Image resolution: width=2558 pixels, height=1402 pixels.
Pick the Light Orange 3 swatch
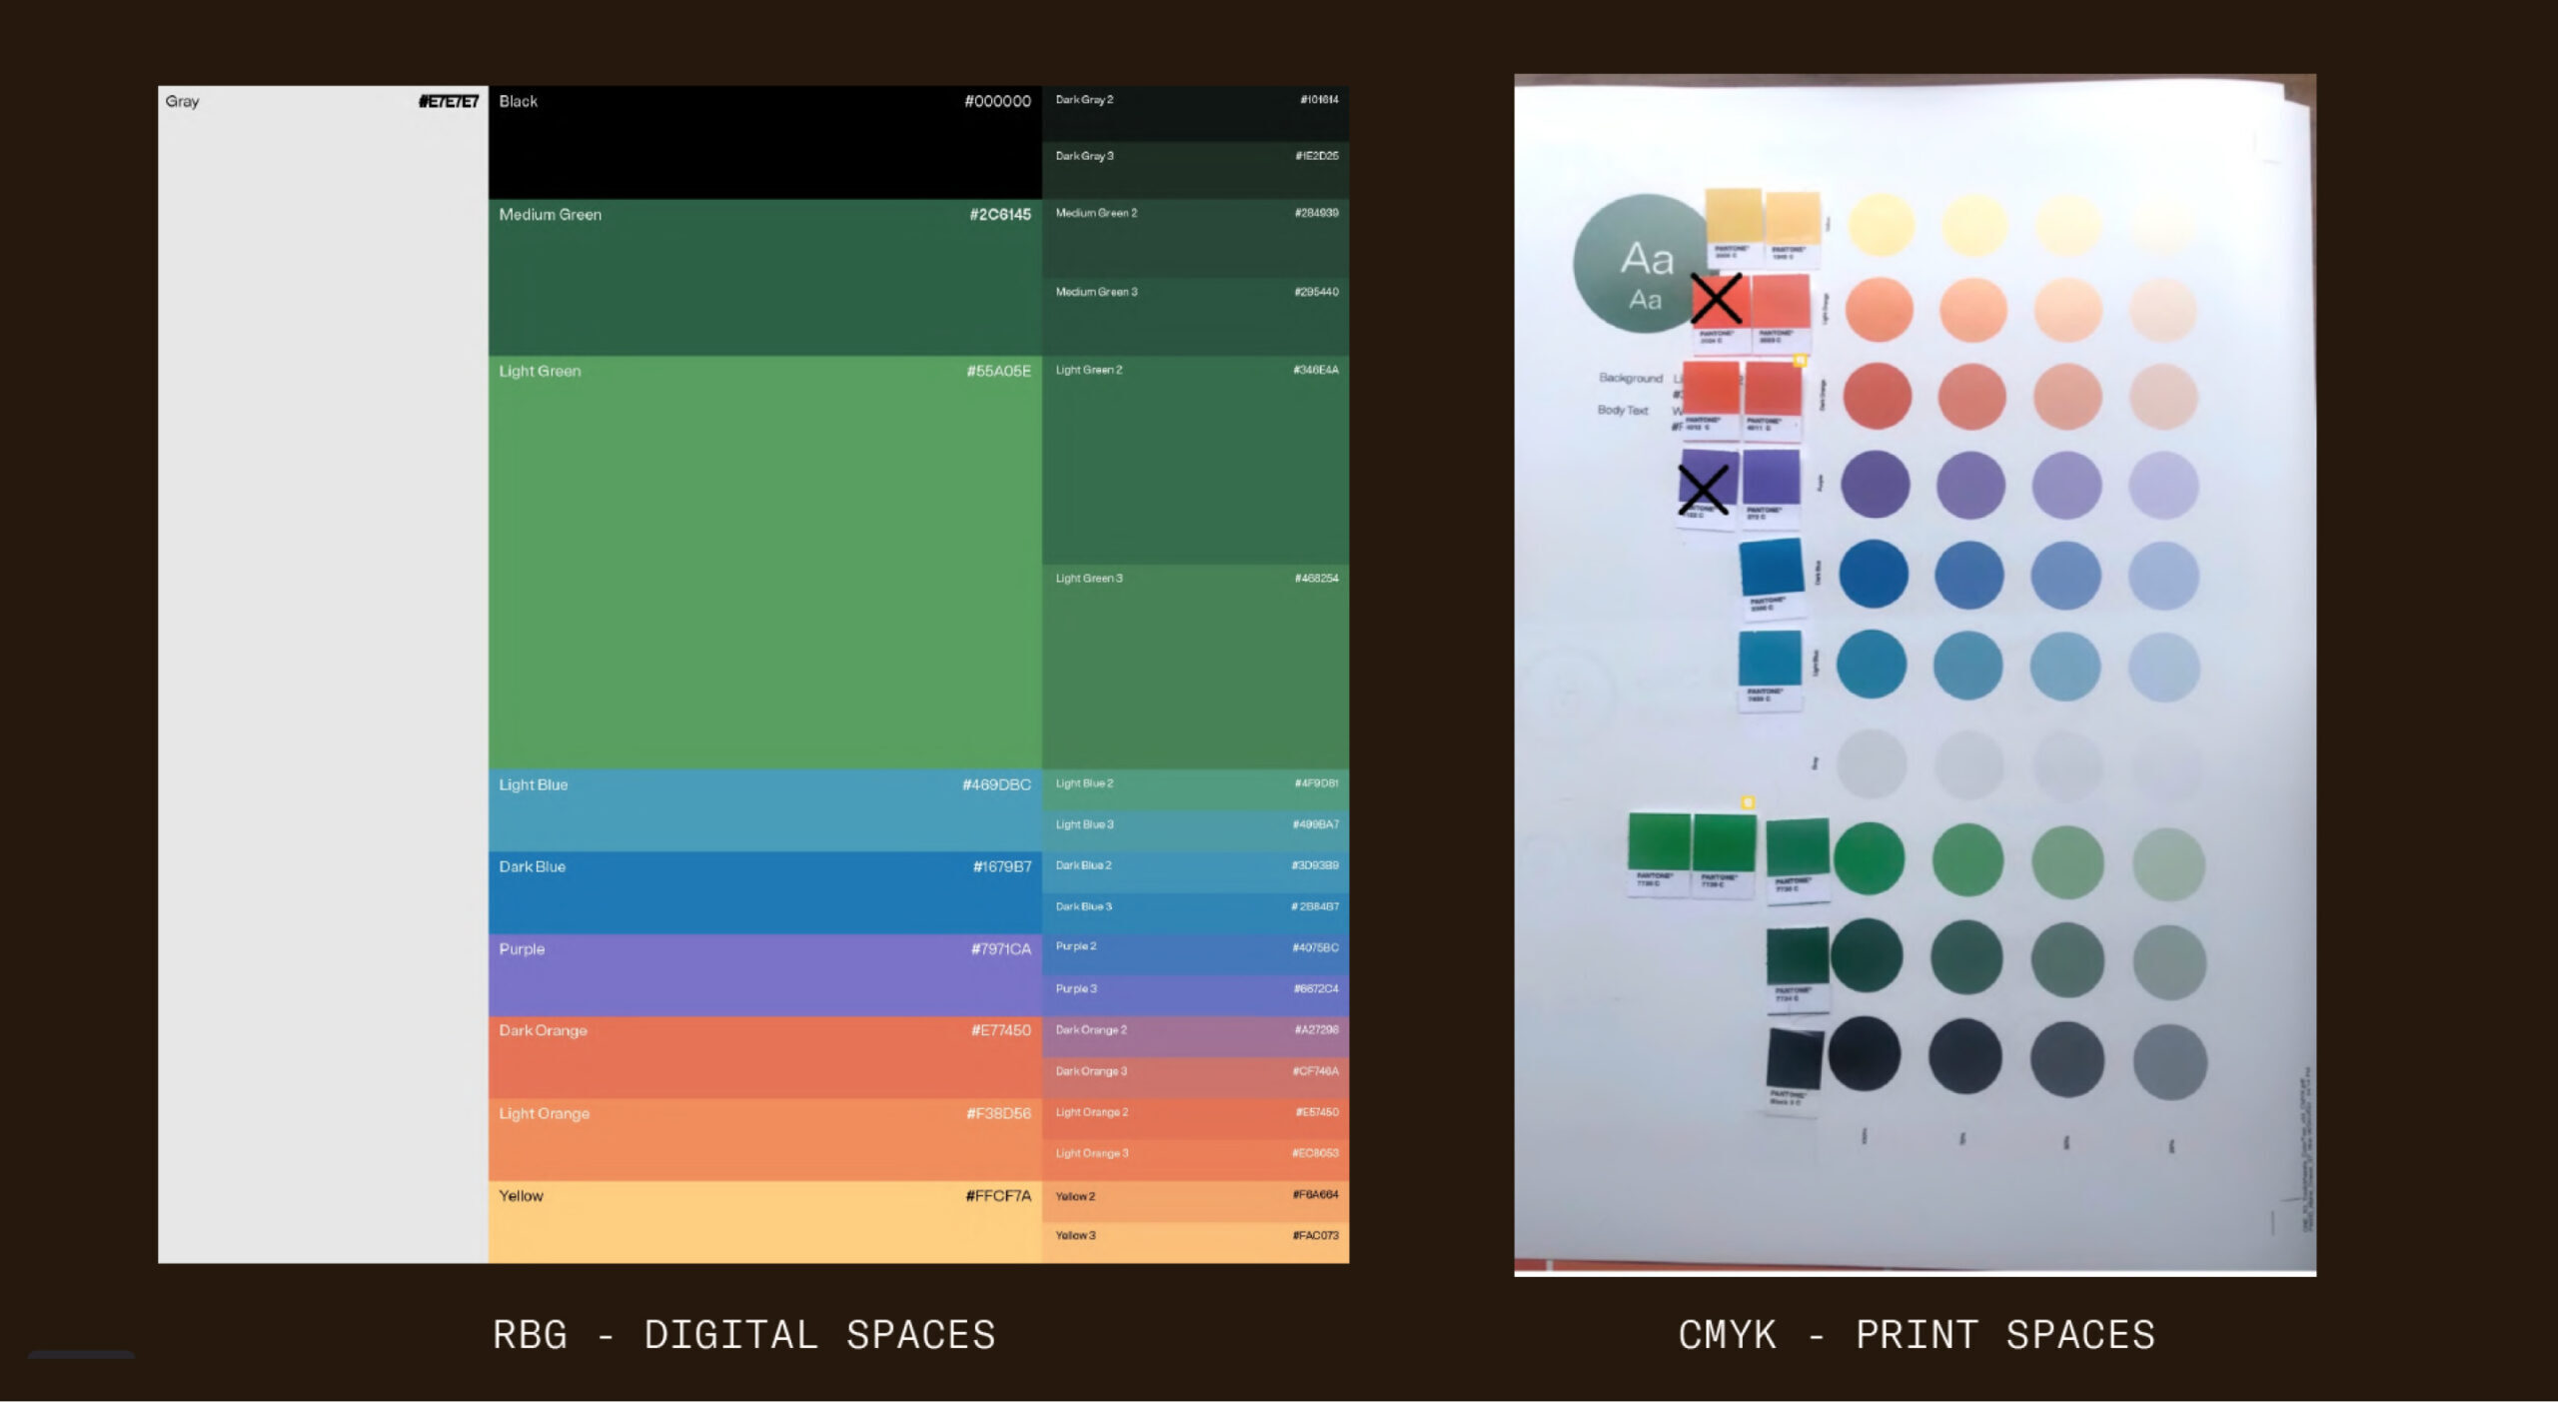pyautogui.click(x=1195, y=1160)
